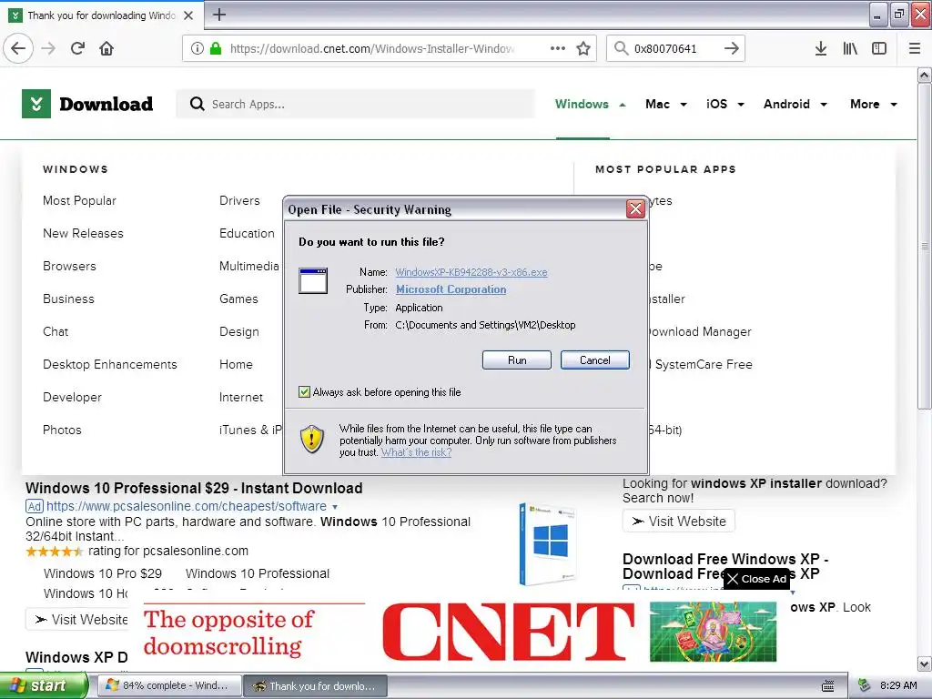Click the left Visit Website ad button

(x=77, y=620)
